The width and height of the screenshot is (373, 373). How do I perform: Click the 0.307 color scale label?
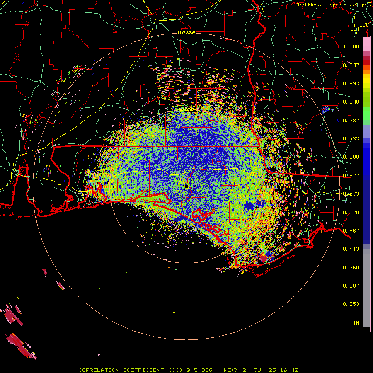(351, 286)
